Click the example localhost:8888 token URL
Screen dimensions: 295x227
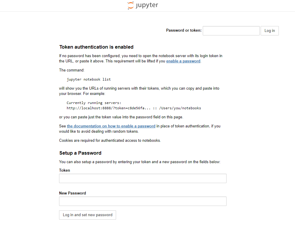[x=108, y=108]
